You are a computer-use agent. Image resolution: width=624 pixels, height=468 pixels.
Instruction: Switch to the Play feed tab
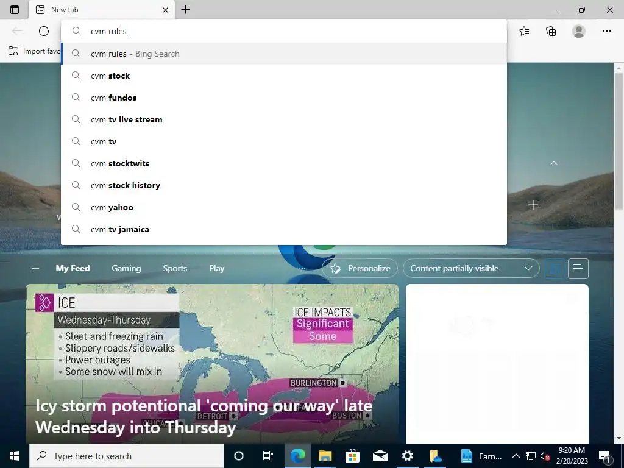pyautogui.click(x=217, y=268)
